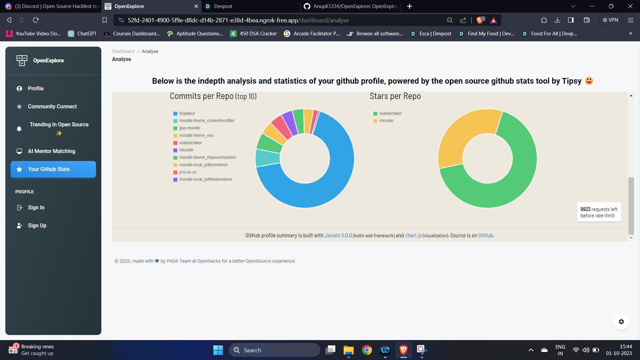Toggle the browser sidebar panel icon
Image resolution: width=640 pixels, height=360 pixels.
(571, 20)
